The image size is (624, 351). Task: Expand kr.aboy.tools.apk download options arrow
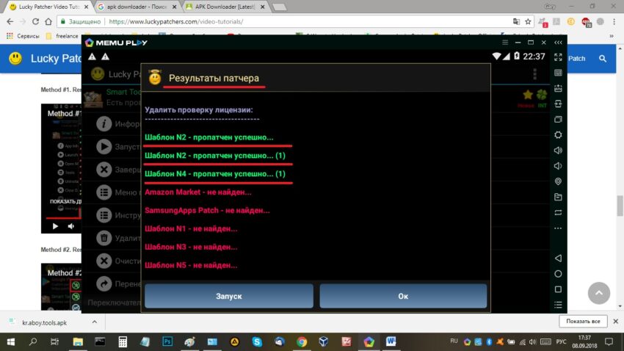click(94, 322)
